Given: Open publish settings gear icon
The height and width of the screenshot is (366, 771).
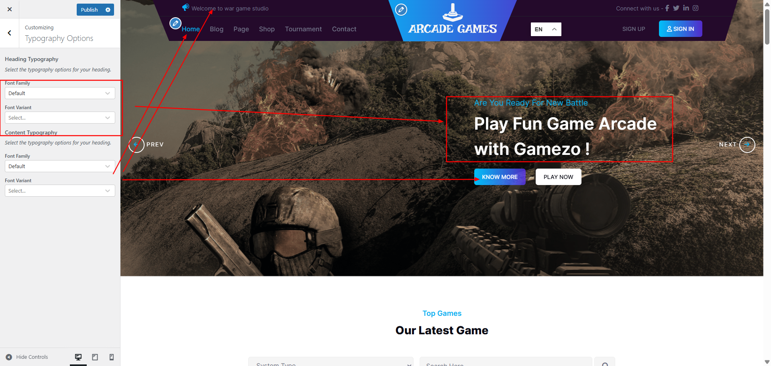Looking at the screenshot, I should (108, 10).
